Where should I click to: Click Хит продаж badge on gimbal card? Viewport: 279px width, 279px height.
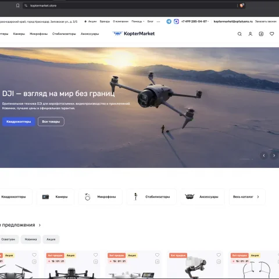point(178,255)
